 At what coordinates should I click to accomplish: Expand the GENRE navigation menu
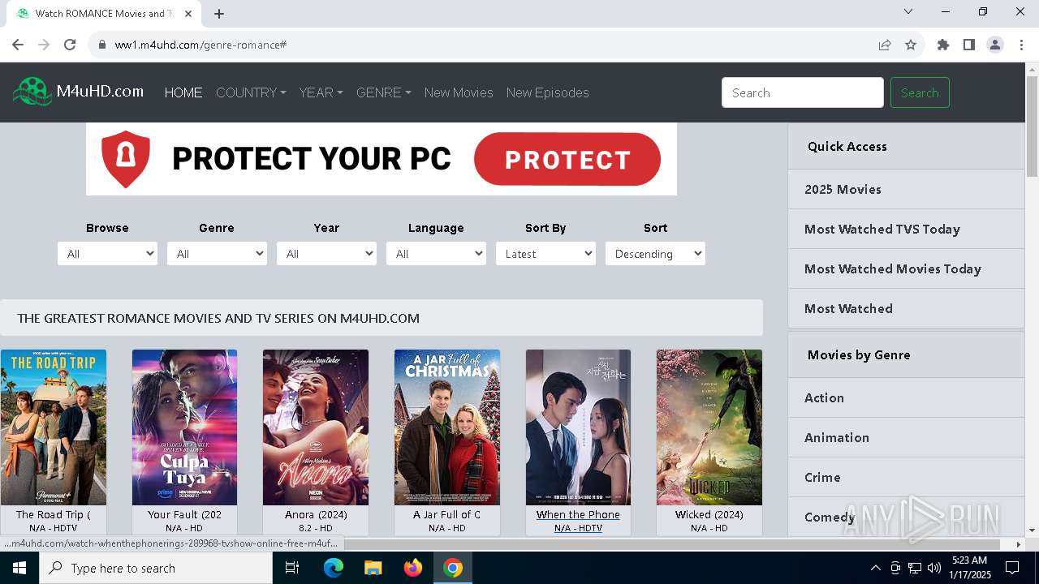point(383,92)
